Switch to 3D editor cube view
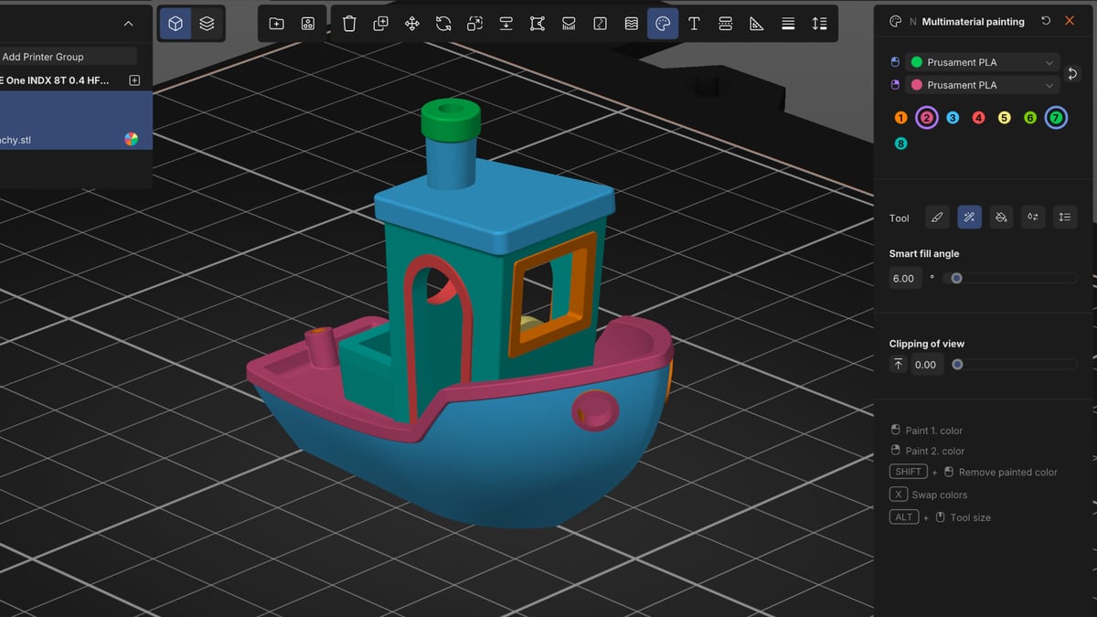Viewport: 1097px width, 617px height. coord(176,24)
